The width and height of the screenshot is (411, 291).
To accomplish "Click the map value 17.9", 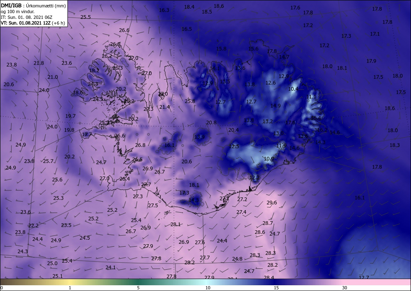I will pyautogui.click(x=371, y=61).
